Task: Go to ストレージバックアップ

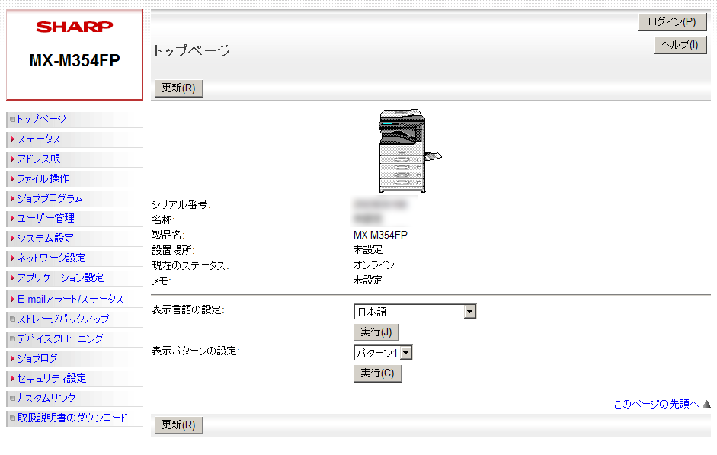Action: coord(63,319)
